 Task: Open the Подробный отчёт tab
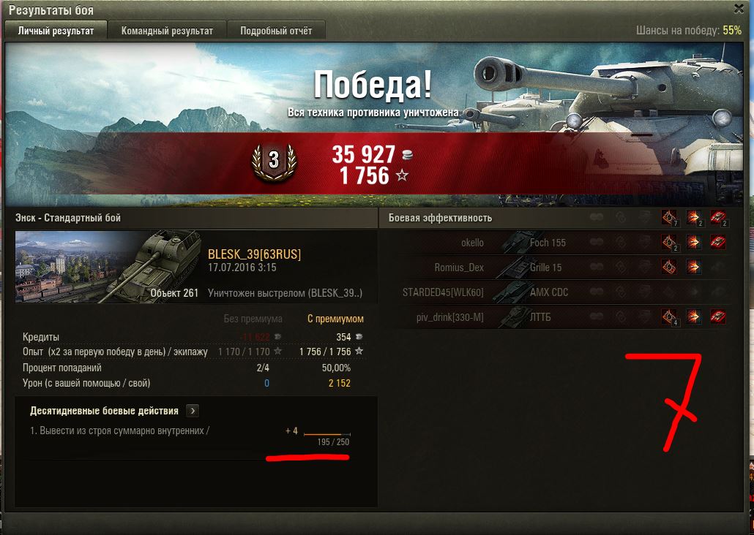pyautogui.click(x=276, y=31)
